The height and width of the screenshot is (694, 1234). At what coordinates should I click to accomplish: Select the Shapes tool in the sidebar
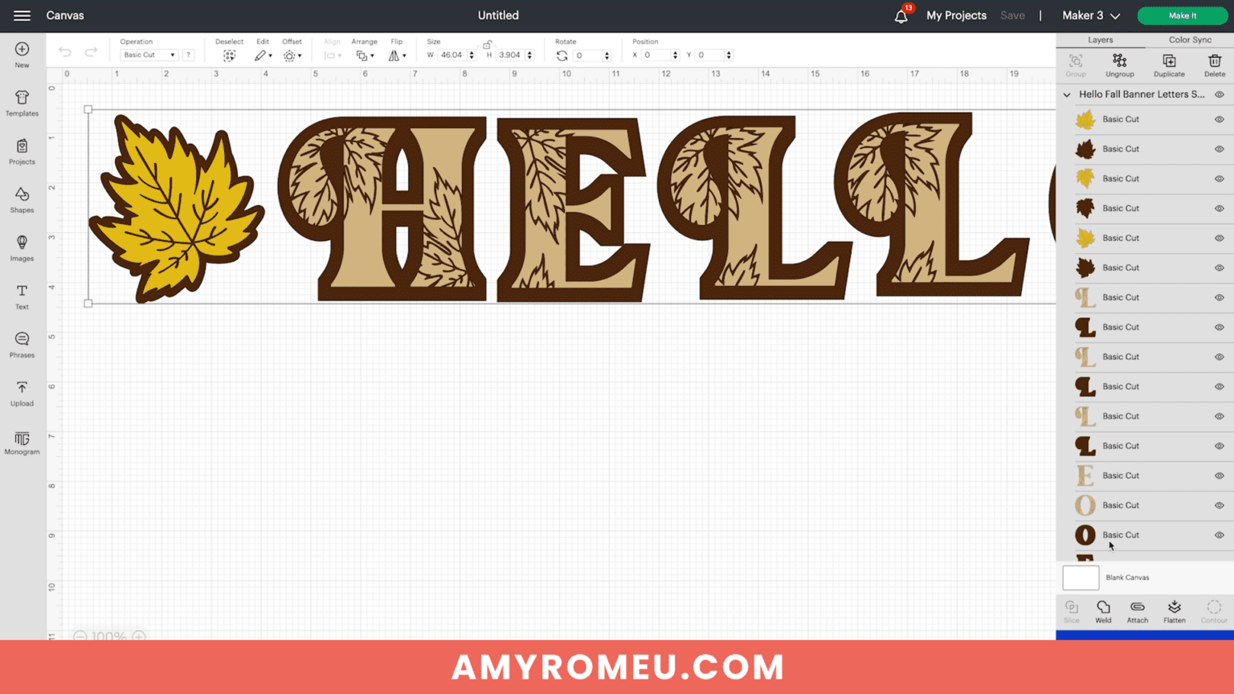22,200
